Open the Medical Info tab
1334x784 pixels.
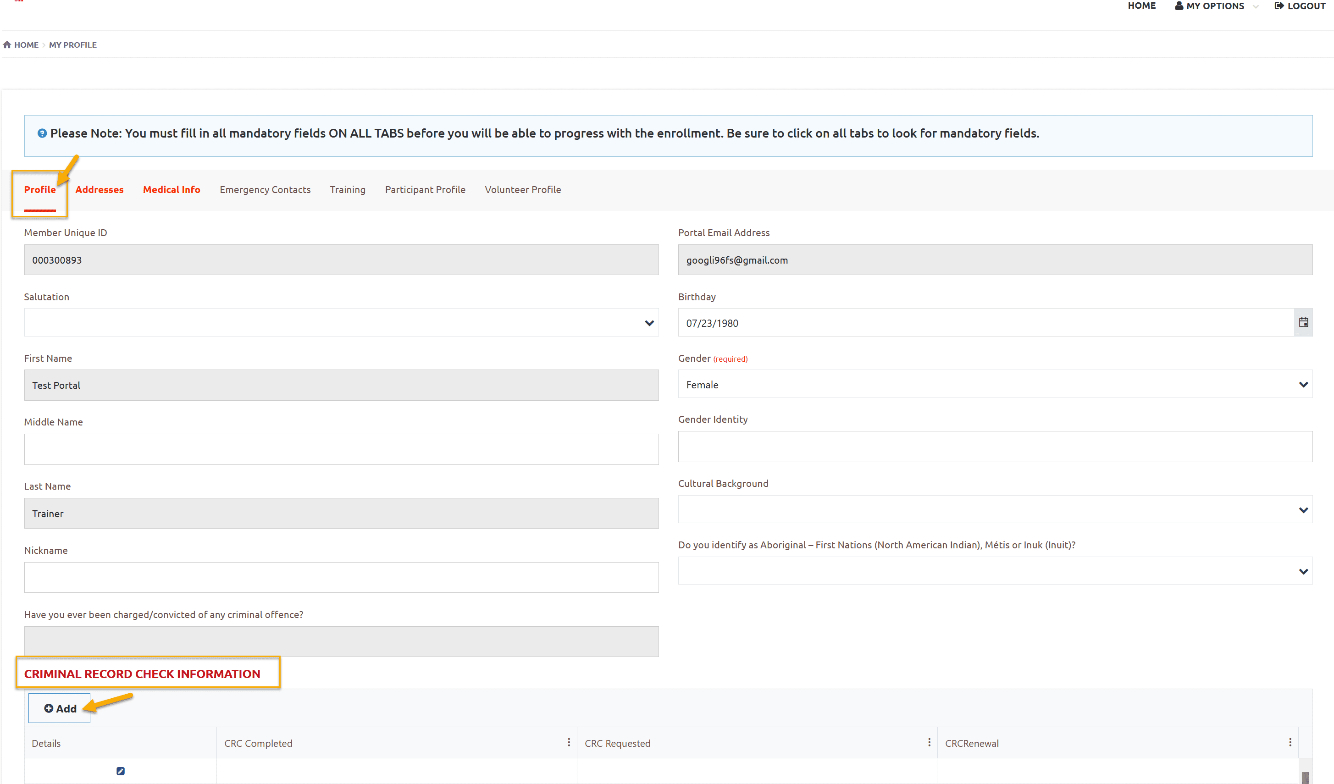172,189
